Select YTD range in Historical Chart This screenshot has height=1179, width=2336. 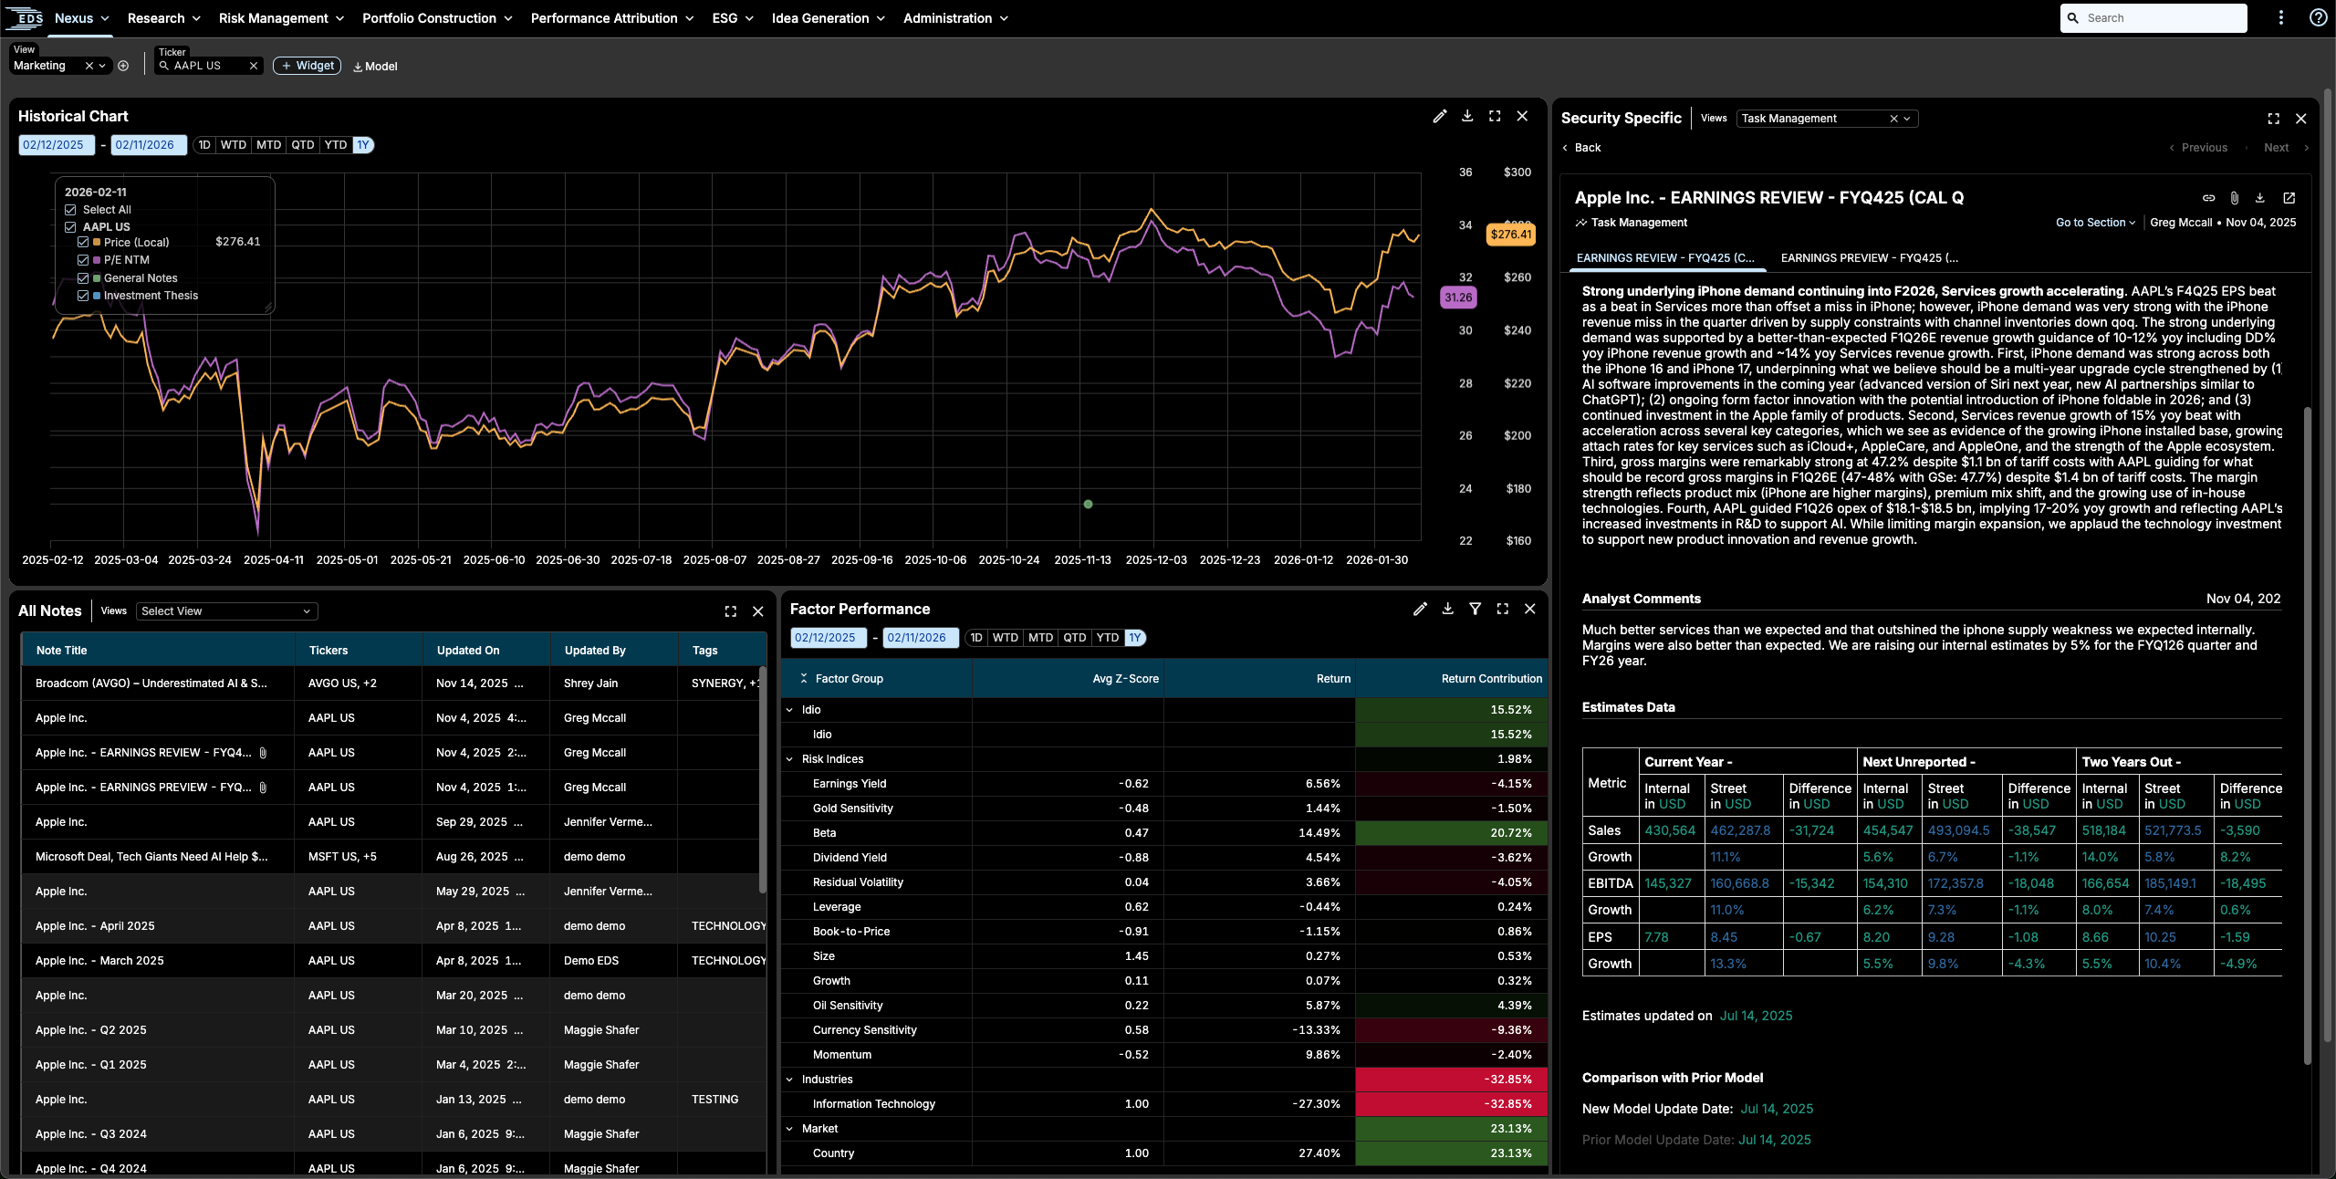point(336,145)
